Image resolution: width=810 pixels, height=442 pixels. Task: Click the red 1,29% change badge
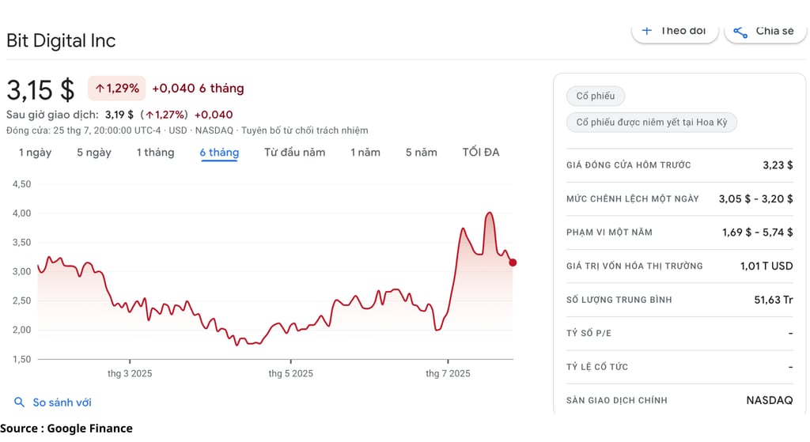coord(116,89)
